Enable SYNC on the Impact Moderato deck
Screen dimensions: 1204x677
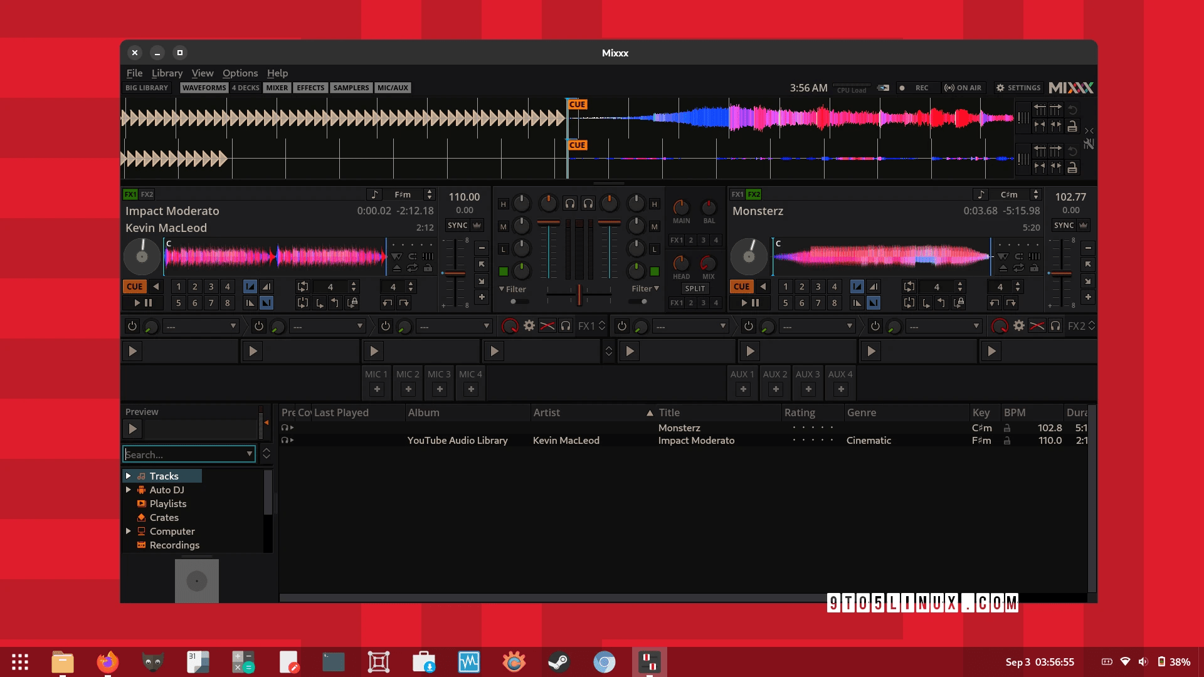coord(458,226)
